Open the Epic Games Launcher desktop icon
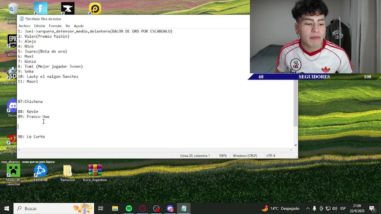This screenshot has width=381, height=214. pos(11,45)
